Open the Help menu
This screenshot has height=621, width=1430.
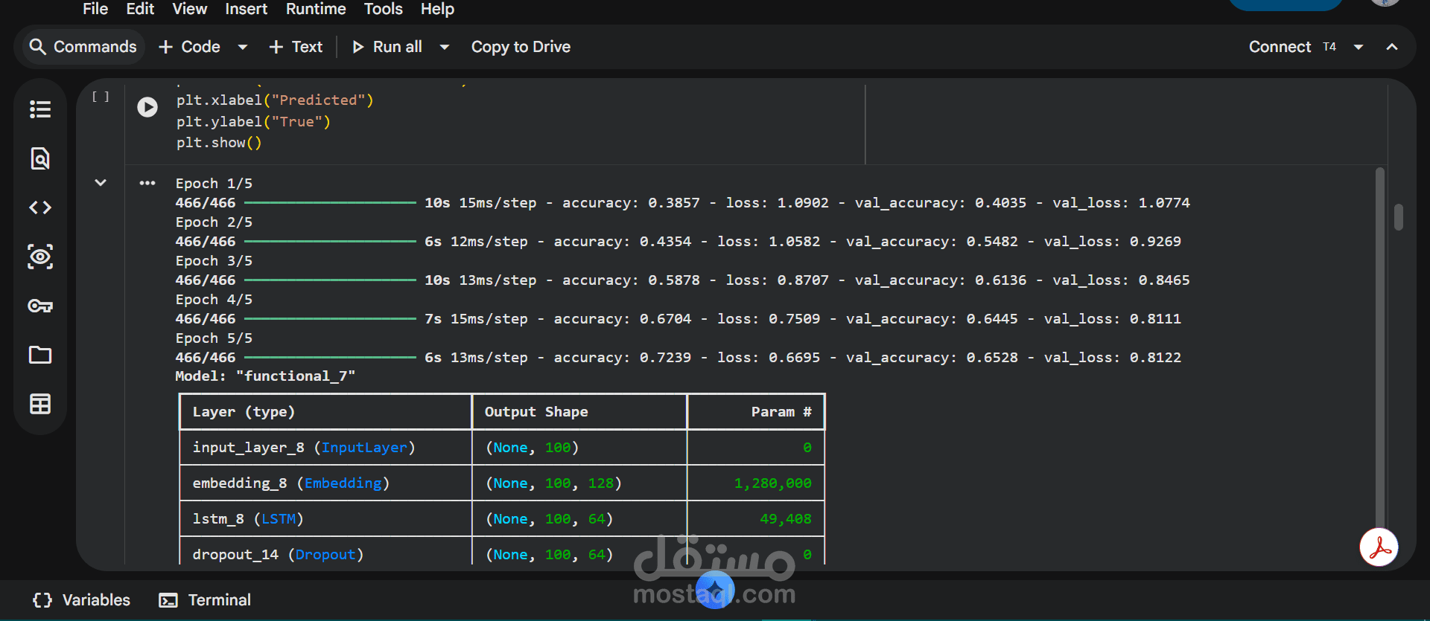(438, 9)
